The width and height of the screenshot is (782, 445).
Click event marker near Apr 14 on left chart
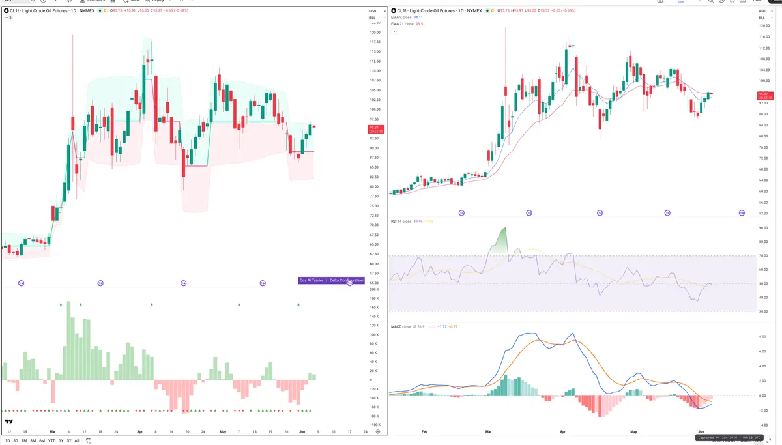pos(183,283)
